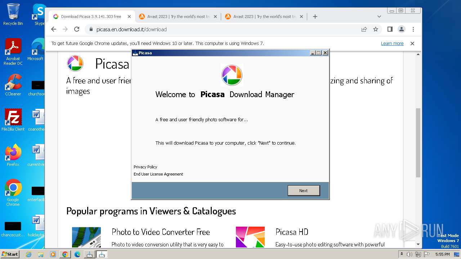
Task: Click the Picasa logo in the installer dialog
Action: (x=232, y=75)
